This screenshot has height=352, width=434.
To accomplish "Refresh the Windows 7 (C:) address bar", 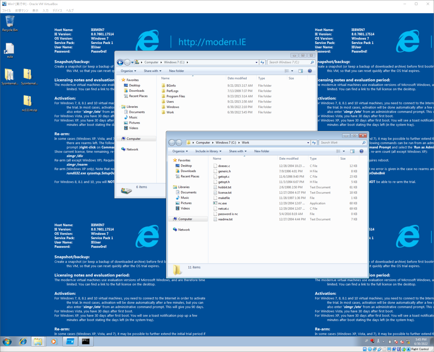I will pos(263,62).
